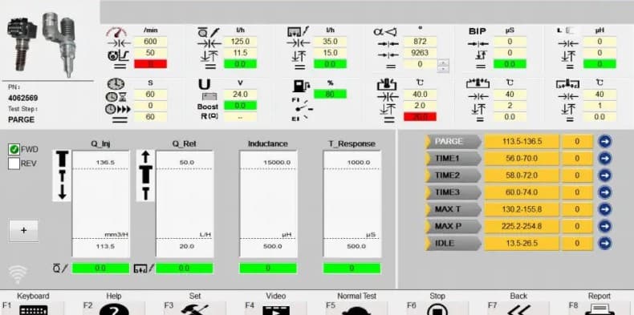Select the TIME2 test step

453,176
